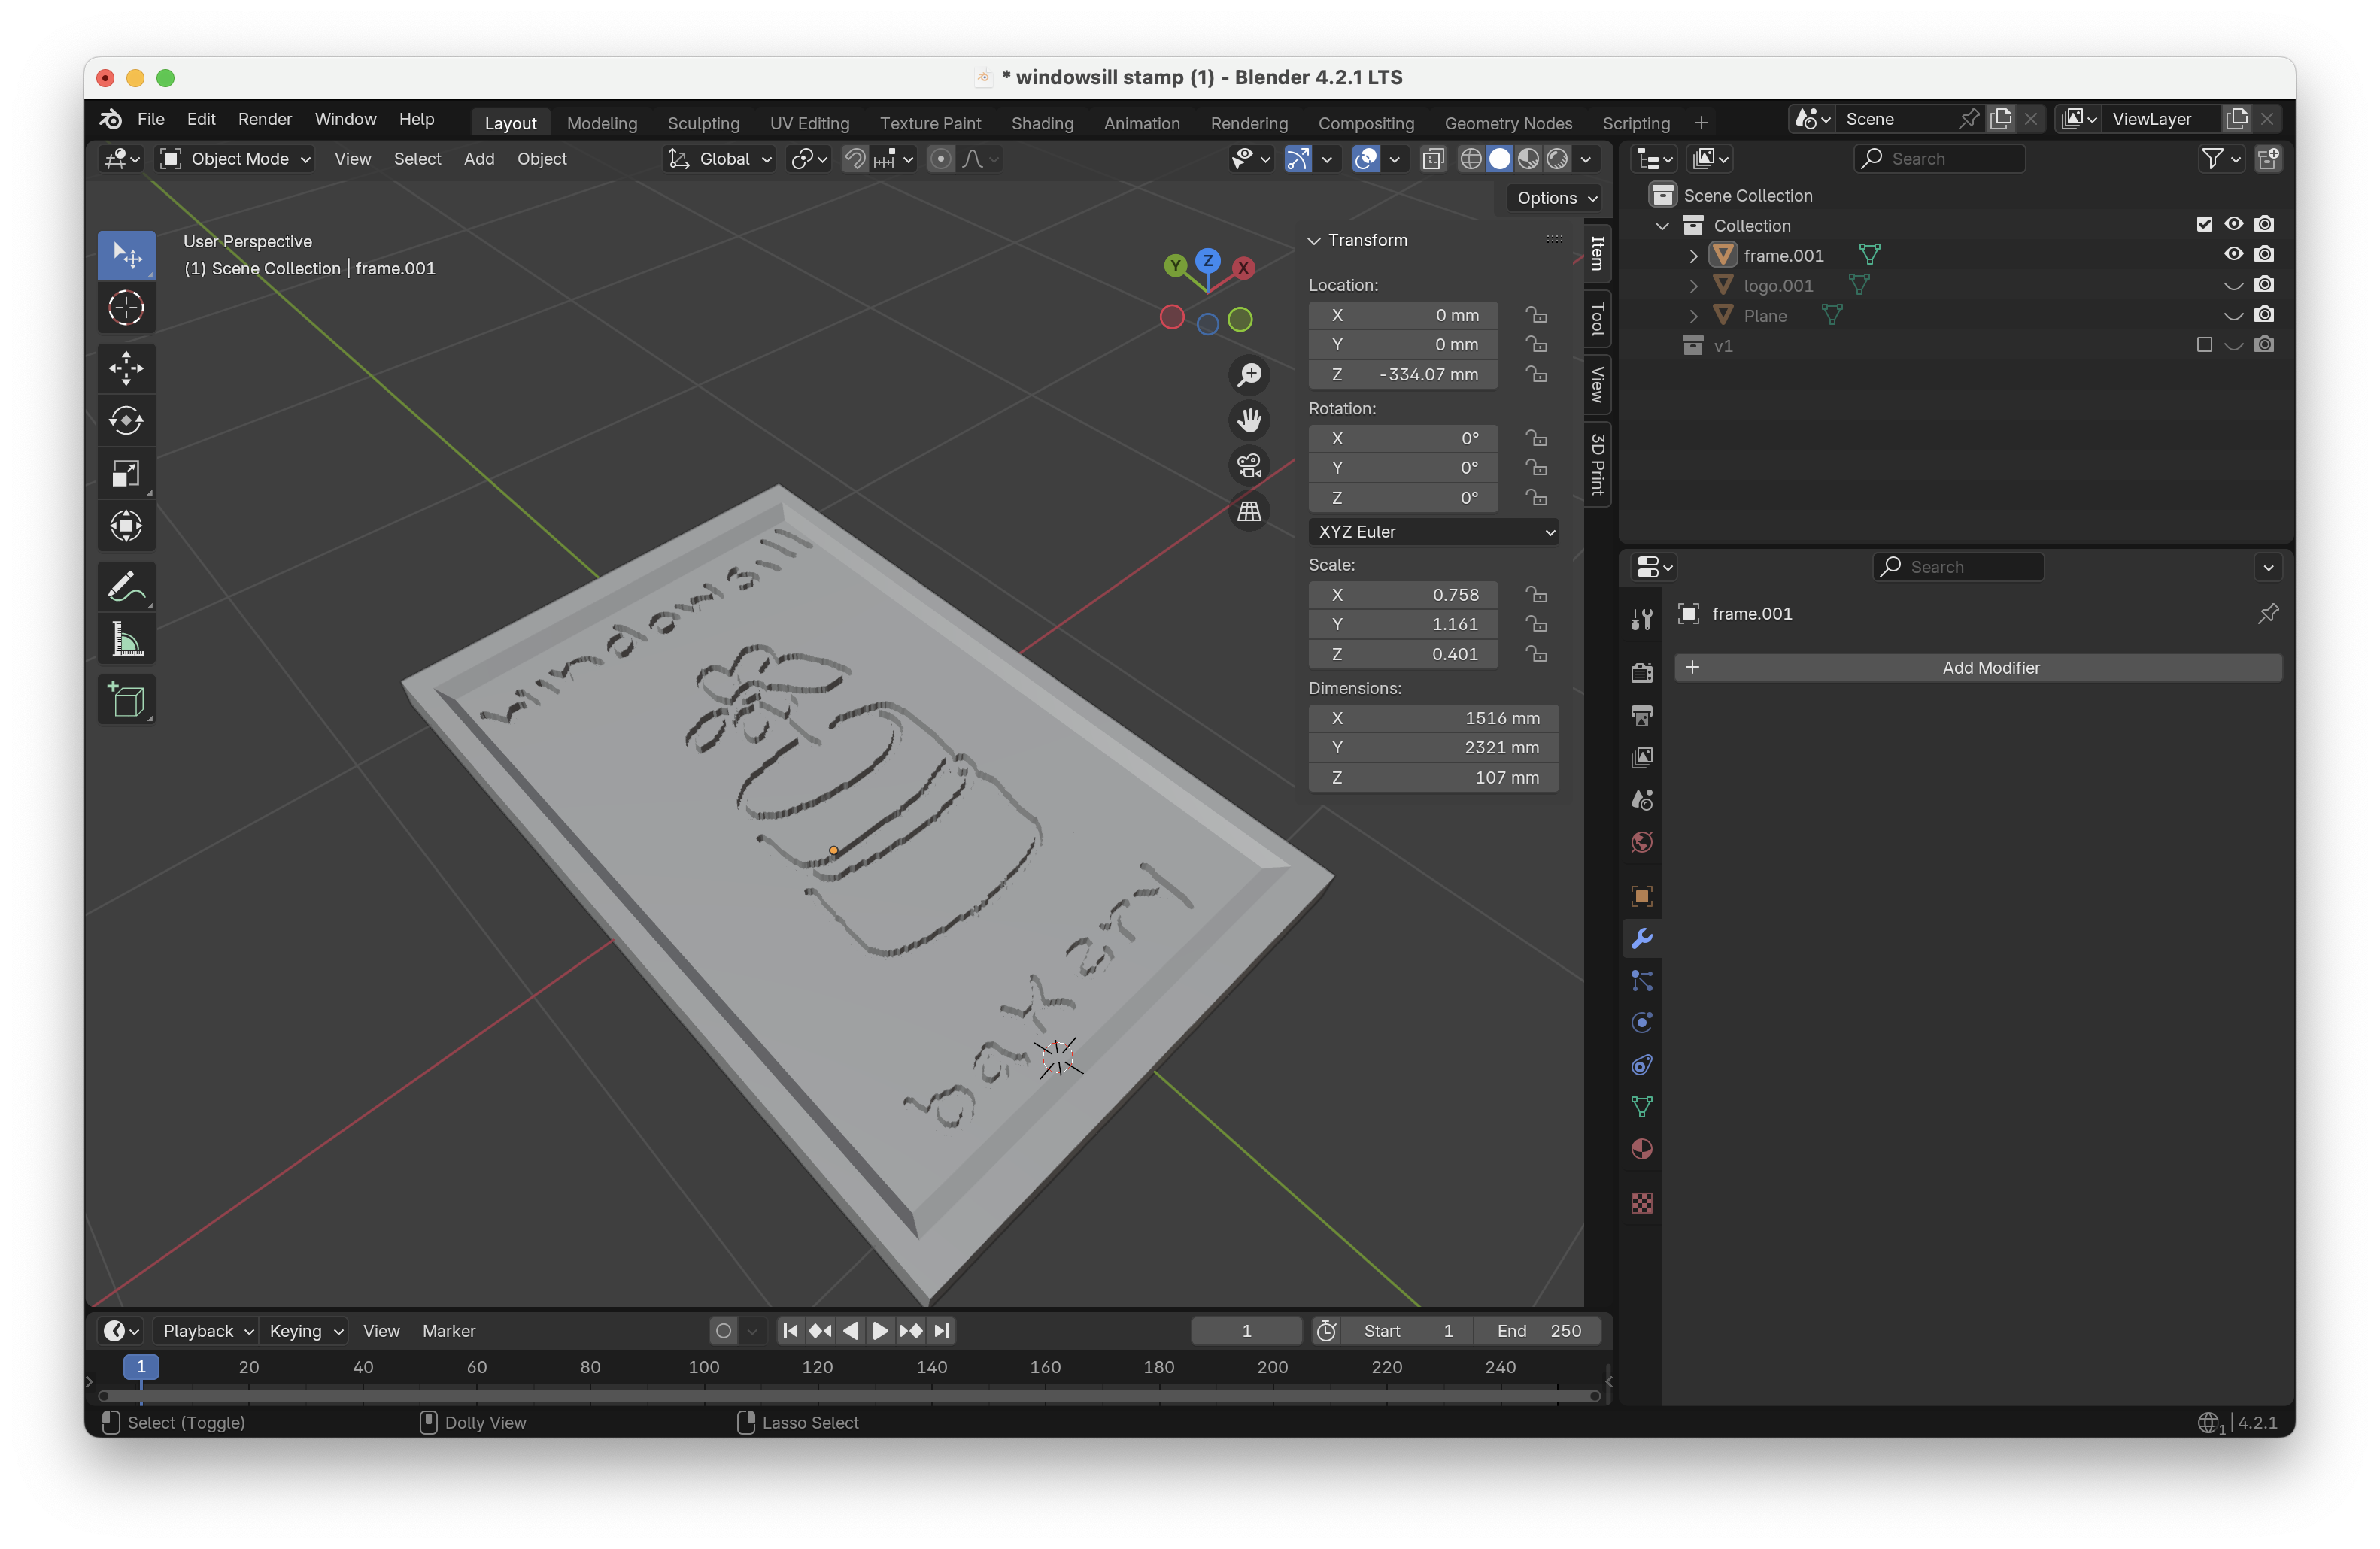Expand the frame.001 object in the outliner
Screen dimensions: 2380x1549
[x=1692, y=255]
